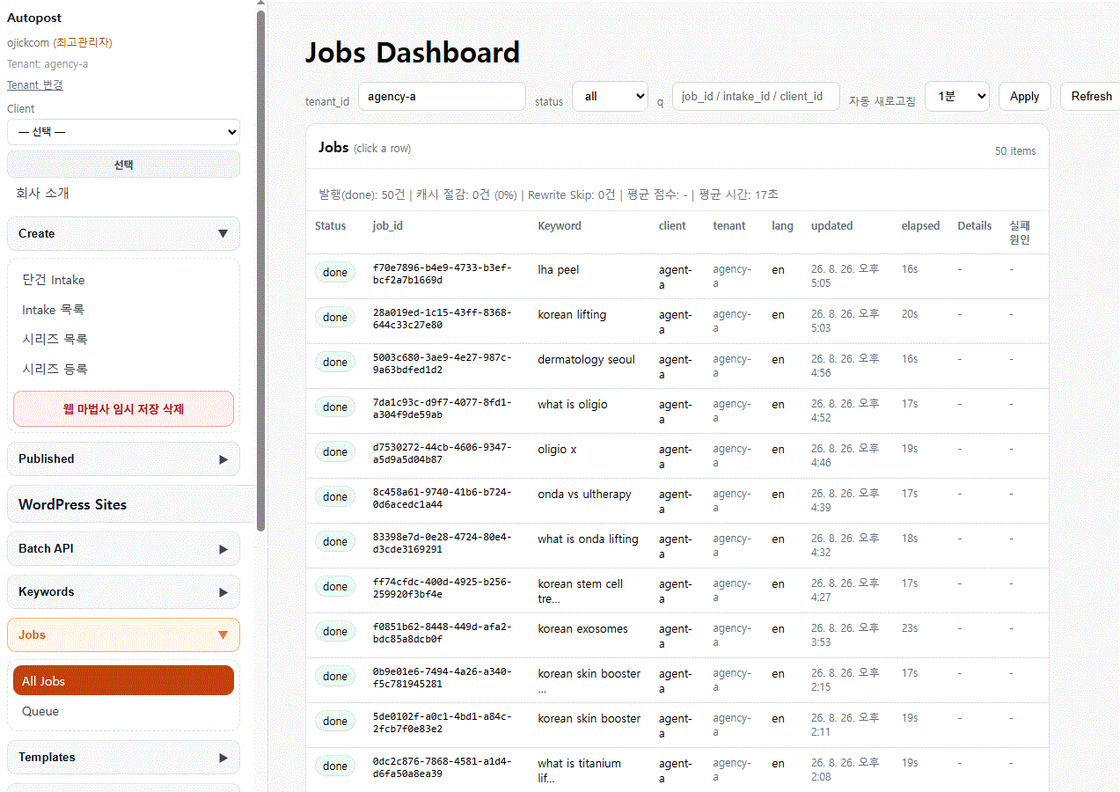Open the oligio x job row
The image size is (1120, 792).
pyautogui.click(x=677, y=456)
